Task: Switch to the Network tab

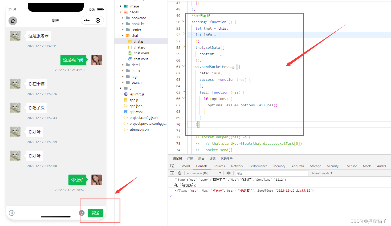Action: [237, 166]
